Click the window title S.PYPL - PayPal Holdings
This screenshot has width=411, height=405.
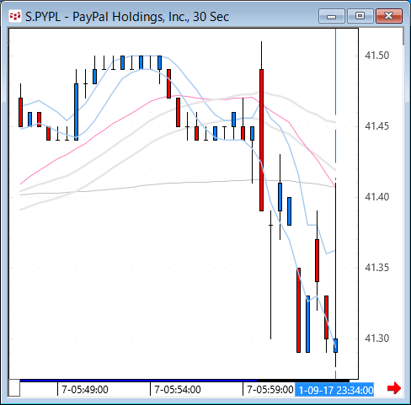pos(127,17)
